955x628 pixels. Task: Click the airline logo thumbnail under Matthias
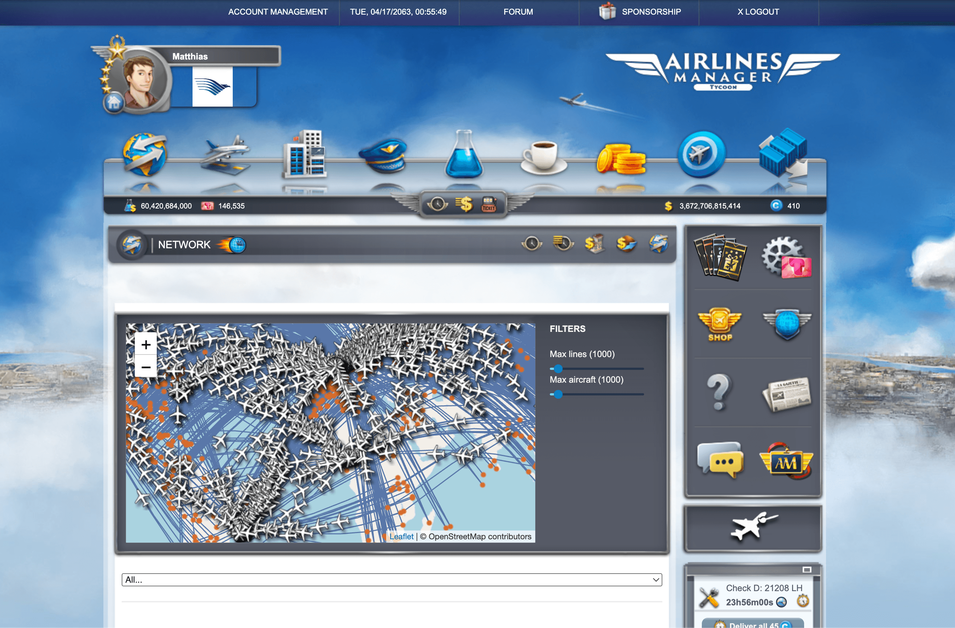pyautogui.click(x=213, y=87)
